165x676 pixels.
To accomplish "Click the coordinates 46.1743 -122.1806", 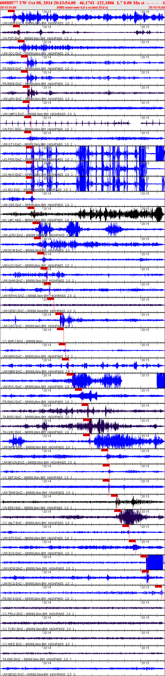I will point(97,3).
